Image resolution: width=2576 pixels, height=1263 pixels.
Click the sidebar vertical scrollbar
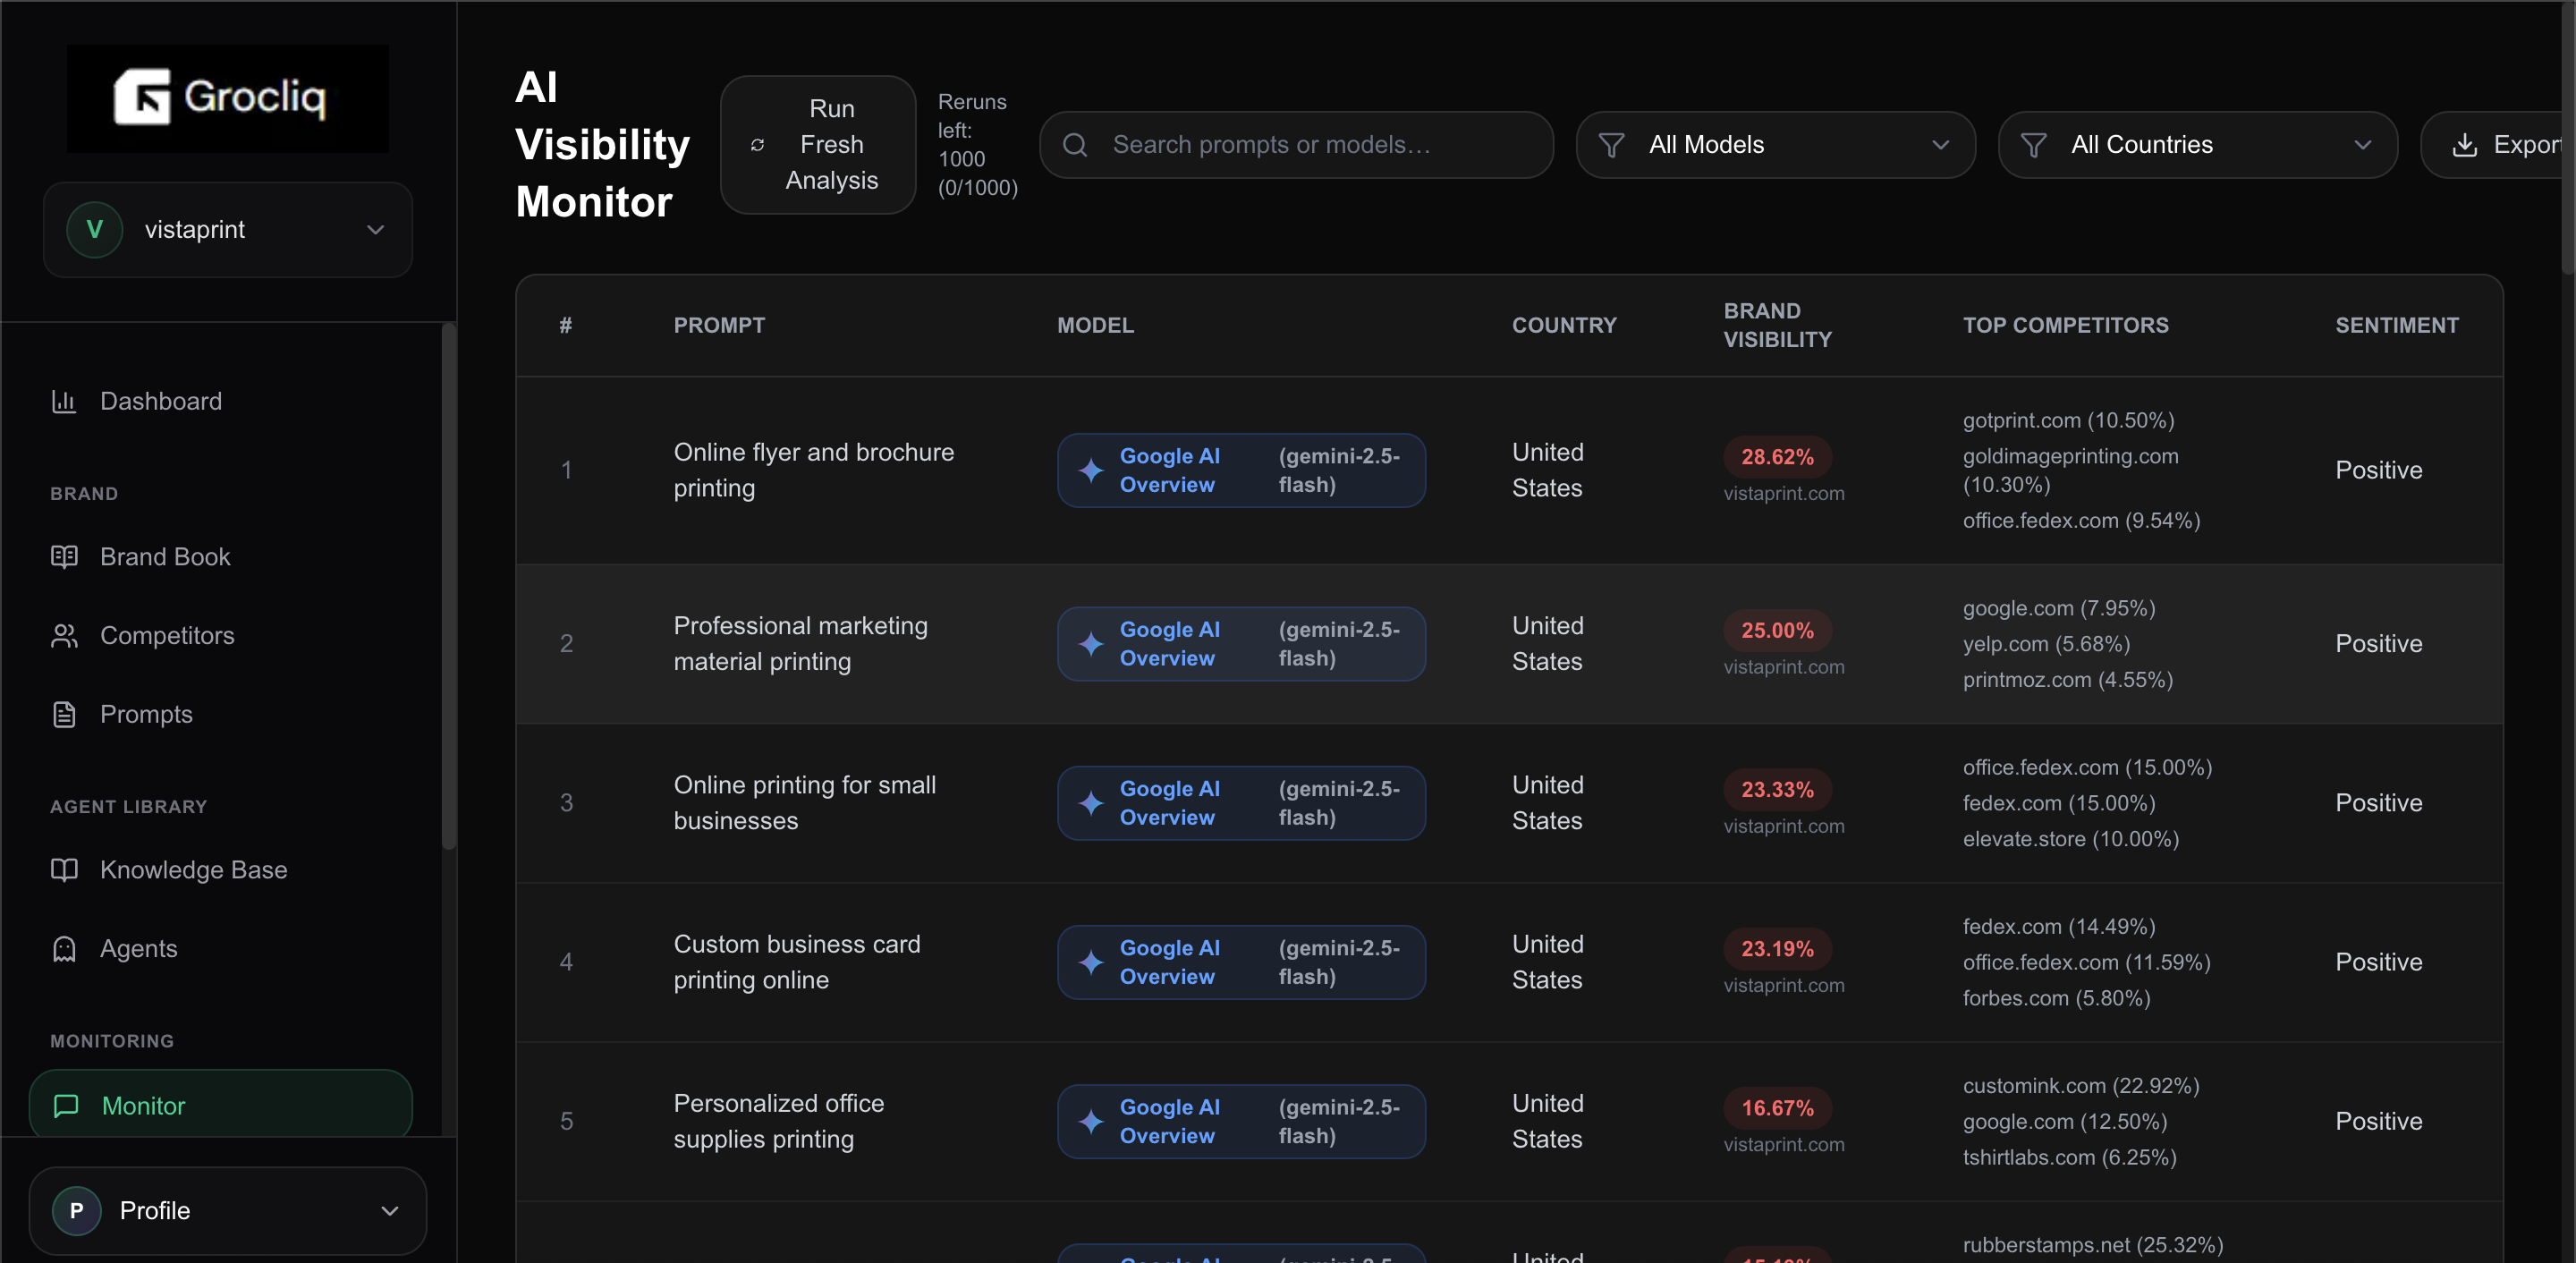click(x=448, y=586)
